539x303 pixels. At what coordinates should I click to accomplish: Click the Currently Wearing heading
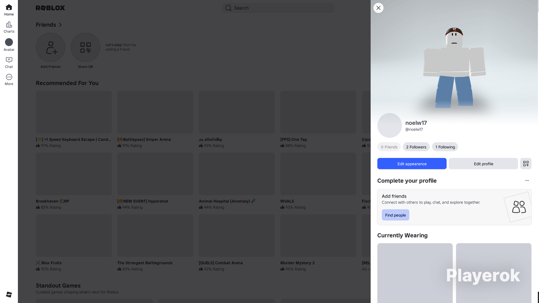tap(403, 235)
